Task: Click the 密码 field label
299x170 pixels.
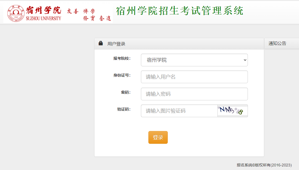Action: [x=125, y=92]
